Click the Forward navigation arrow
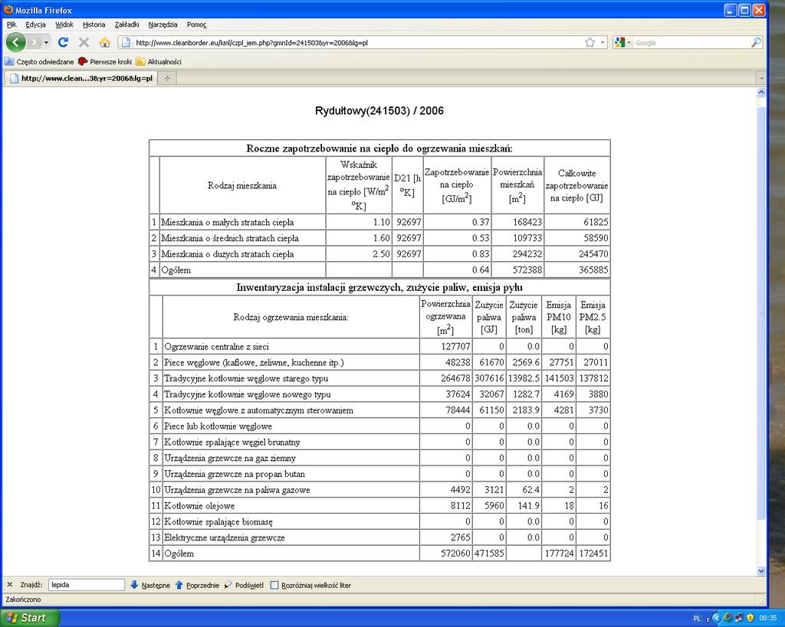Viewport: 785px width, 627px height. (34, 43)
